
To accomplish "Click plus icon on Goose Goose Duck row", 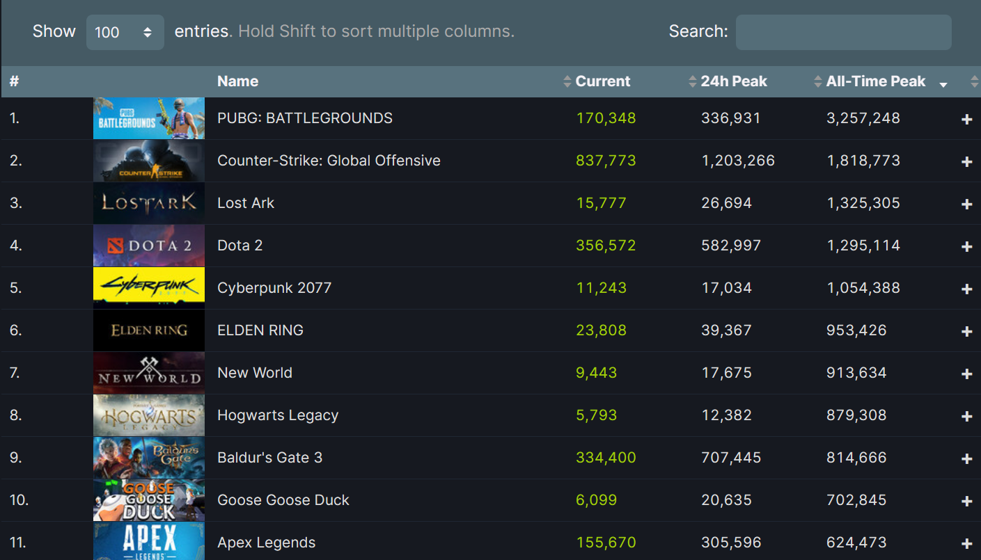I will [x=966, y=502].
